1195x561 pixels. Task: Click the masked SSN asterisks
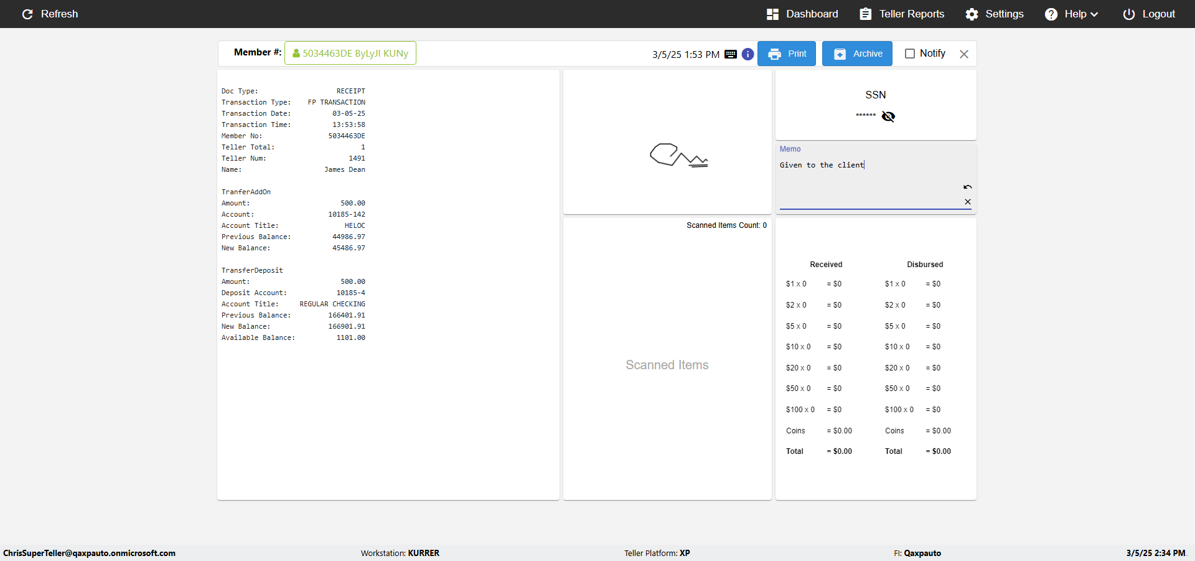pyautogui.click(x=866, y=115)
